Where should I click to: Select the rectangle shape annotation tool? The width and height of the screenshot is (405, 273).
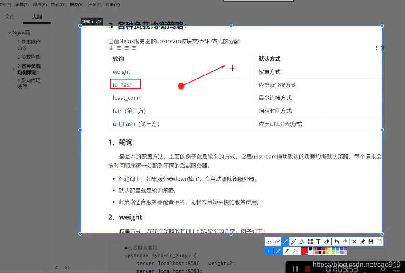269,241
